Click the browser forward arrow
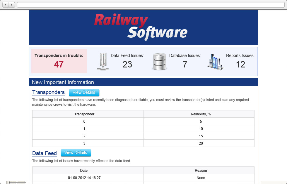Screen dimensions: 287x184 pos(11,5)
